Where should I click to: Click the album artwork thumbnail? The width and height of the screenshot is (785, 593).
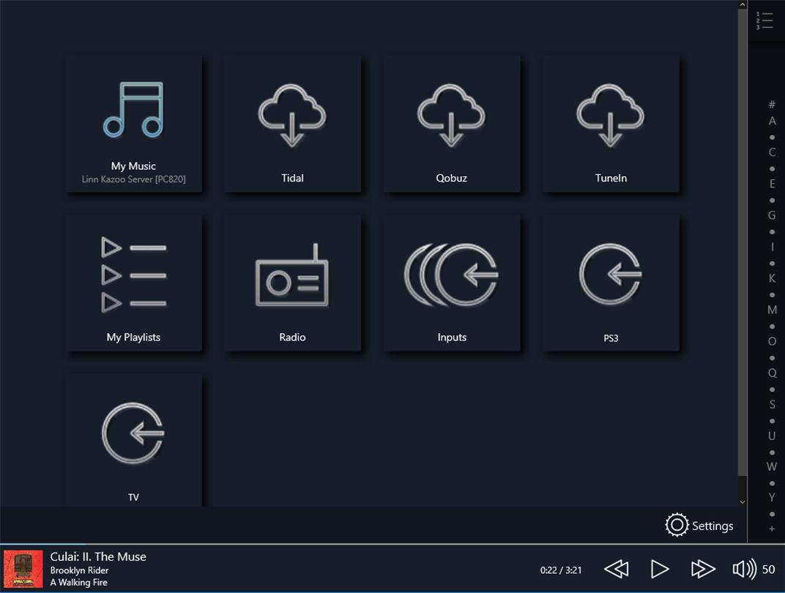point(23,569)
